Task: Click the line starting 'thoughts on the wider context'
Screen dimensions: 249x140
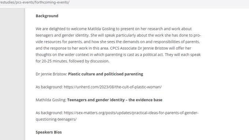Action: click(118, 55)
